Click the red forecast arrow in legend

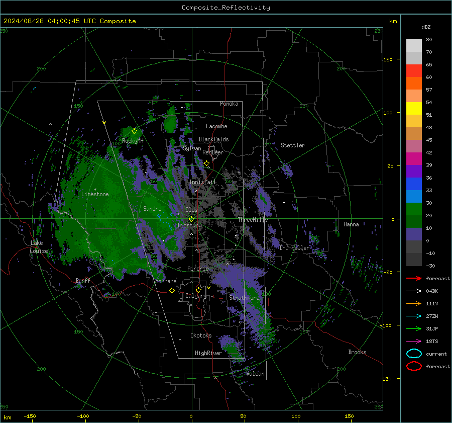pos(414,278)
